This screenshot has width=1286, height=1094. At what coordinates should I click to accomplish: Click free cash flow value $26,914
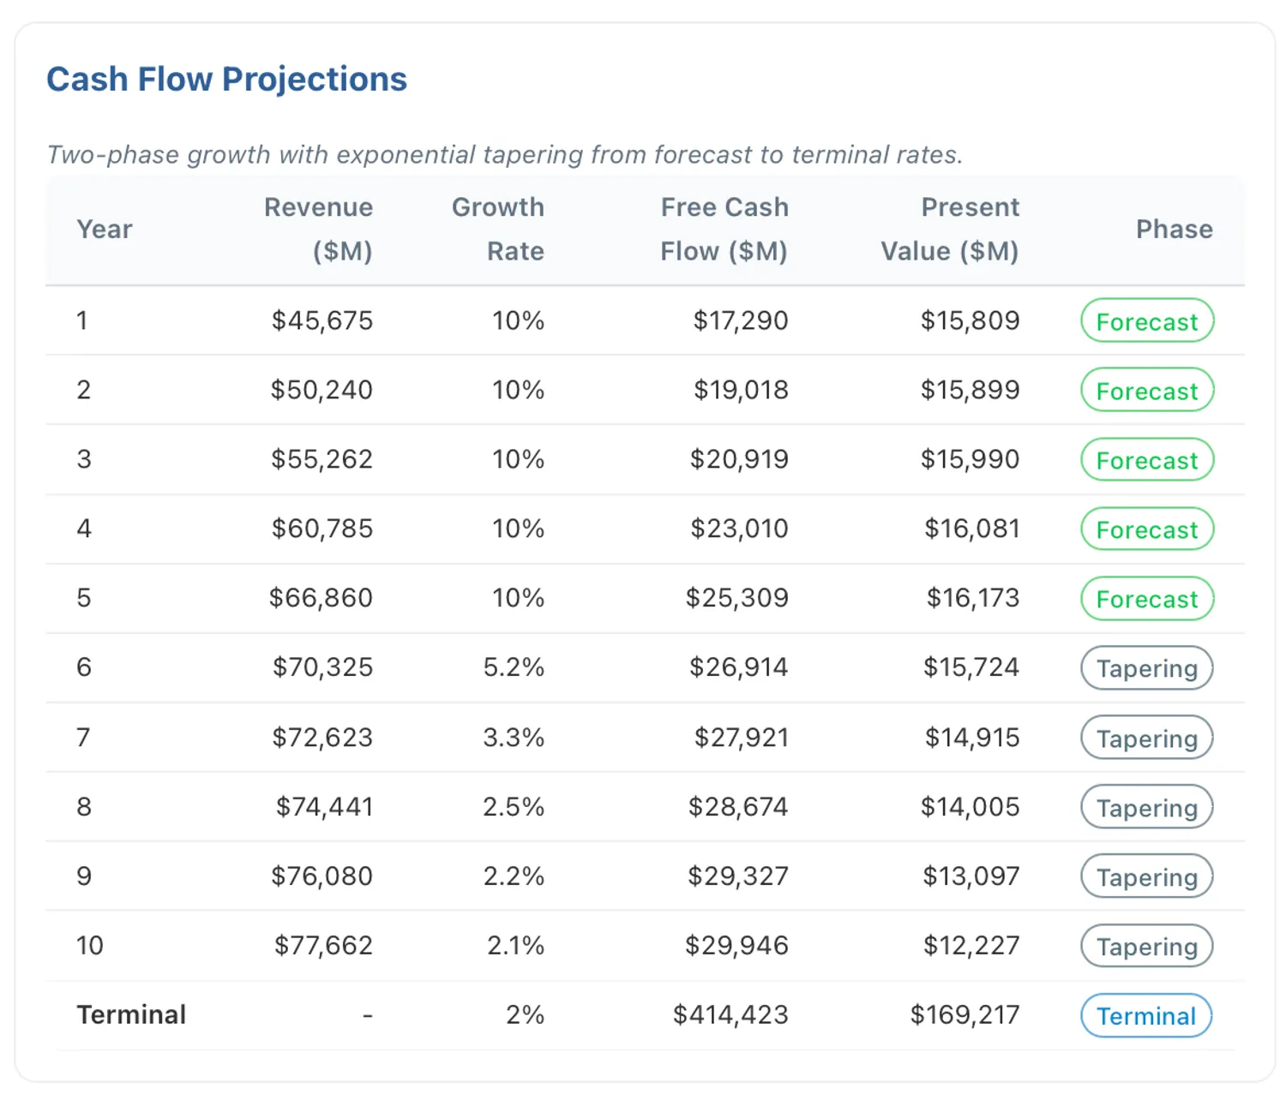pyautogui.click(x=738, y=667)
